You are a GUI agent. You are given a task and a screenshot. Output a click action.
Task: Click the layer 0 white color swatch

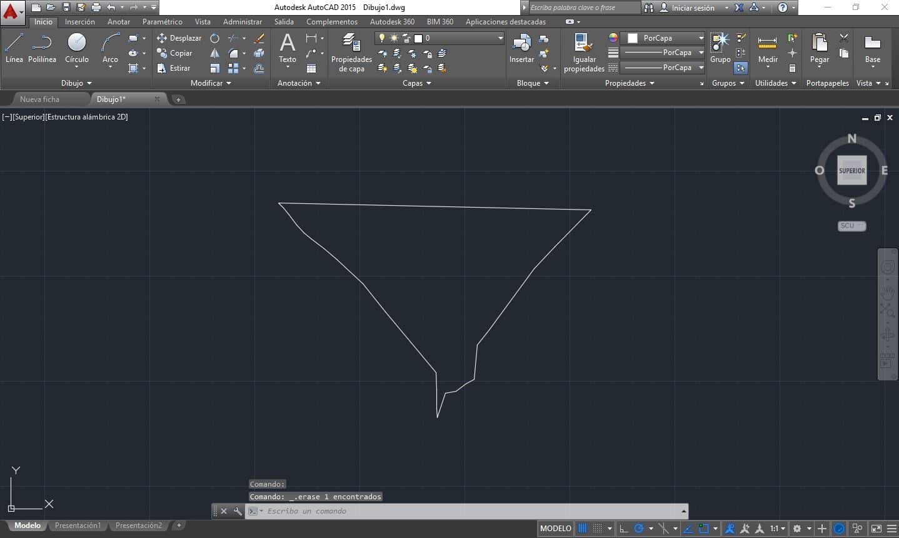[x=418, y=38]
